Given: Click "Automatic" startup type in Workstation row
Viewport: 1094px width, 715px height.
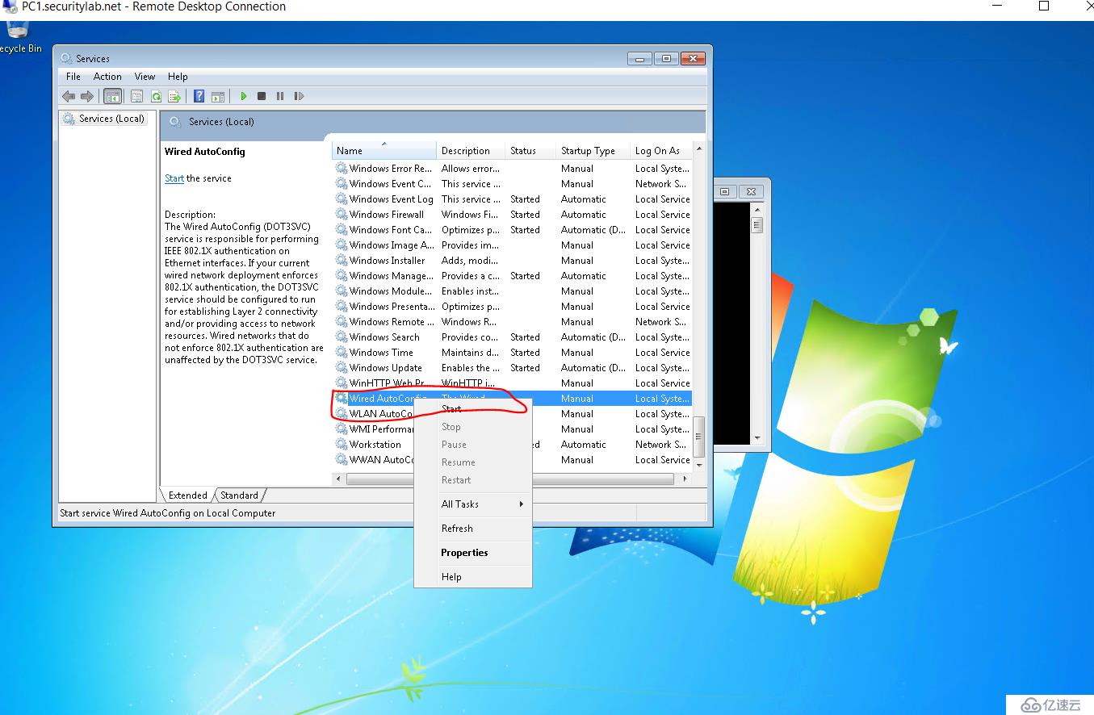Looking at the screenshot, I should 584,445.
